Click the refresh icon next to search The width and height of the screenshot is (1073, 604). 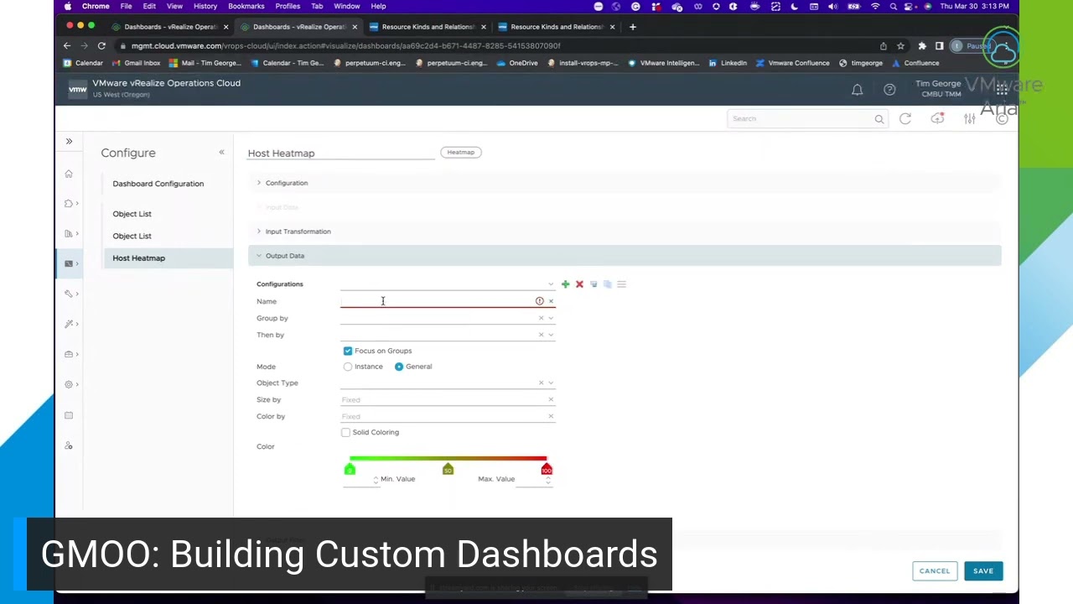pos(905,119)
